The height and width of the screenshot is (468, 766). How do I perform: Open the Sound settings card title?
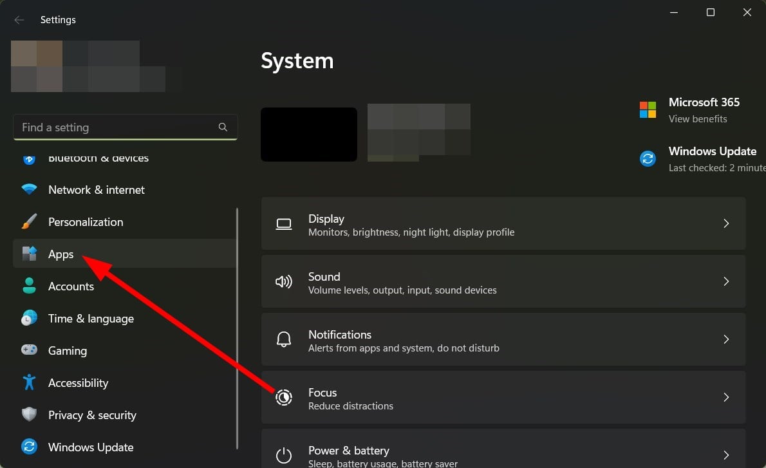[x=324, y=277]
